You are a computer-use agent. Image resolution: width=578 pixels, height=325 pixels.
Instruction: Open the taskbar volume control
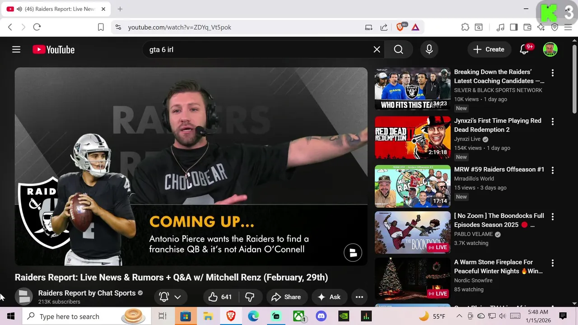point(503,316)
